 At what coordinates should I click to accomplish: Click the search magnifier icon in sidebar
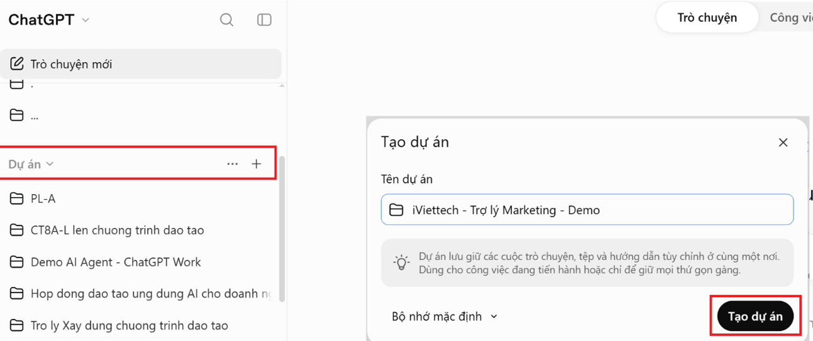click(x=226, y=20)
